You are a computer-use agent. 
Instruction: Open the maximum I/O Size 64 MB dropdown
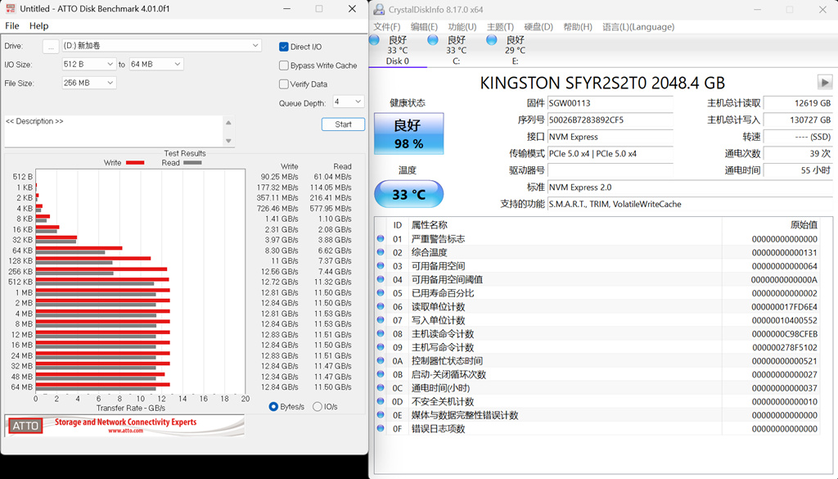click(x=156, y=64)
